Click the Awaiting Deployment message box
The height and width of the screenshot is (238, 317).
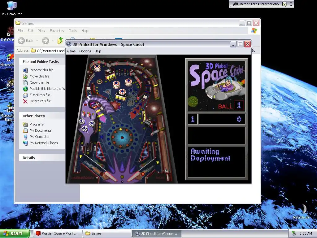coord(216,162)
